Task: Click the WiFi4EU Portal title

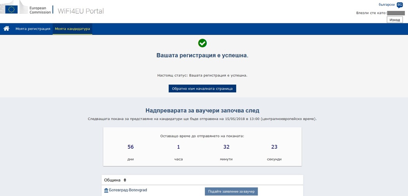Action: [81, 11]
